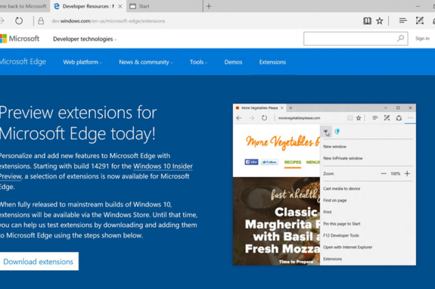Expand Developer technologies dropdown

point(85,39)
